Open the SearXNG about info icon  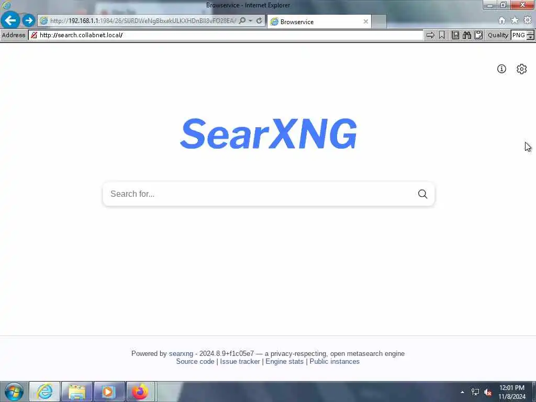point(501,69)
